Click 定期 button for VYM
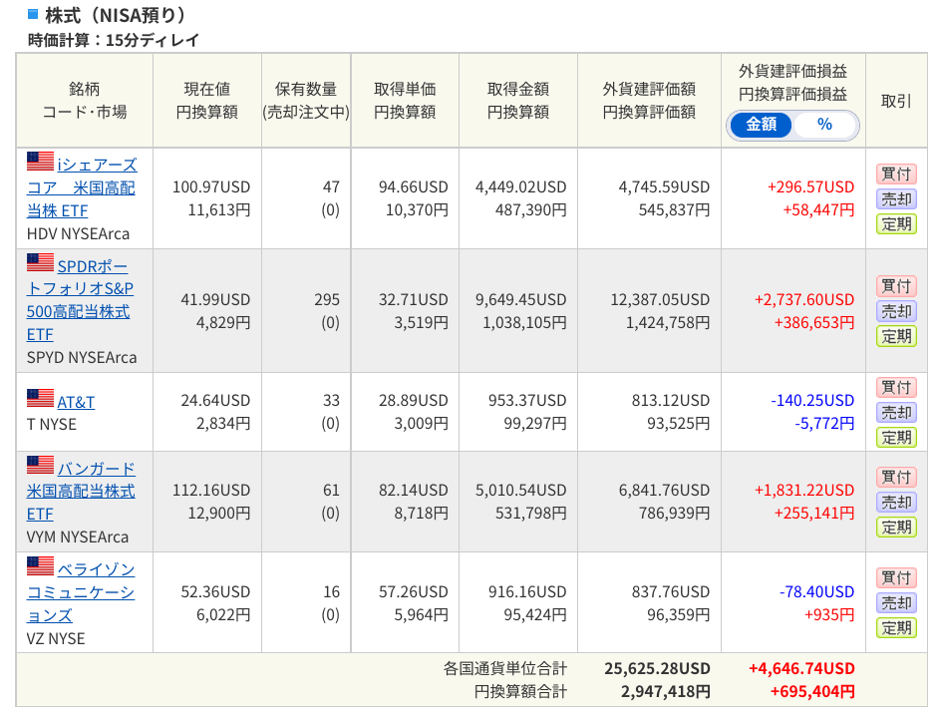This screenshot has width=939, height=715. point(896,528)
